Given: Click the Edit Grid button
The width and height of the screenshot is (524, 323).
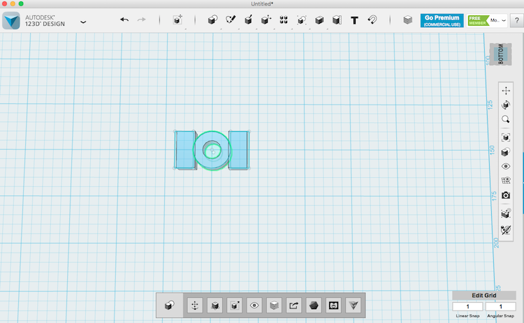Looking at the screenshot, I should click(484, 295).
